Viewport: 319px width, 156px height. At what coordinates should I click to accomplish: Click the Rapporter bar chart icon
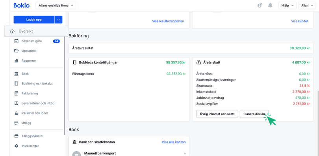[x=16, y=61]
